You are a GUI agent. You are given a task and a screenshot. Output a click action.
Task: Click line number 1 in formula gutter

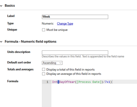(x=48, y=82)
